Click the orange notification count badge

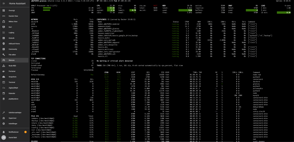26,132
